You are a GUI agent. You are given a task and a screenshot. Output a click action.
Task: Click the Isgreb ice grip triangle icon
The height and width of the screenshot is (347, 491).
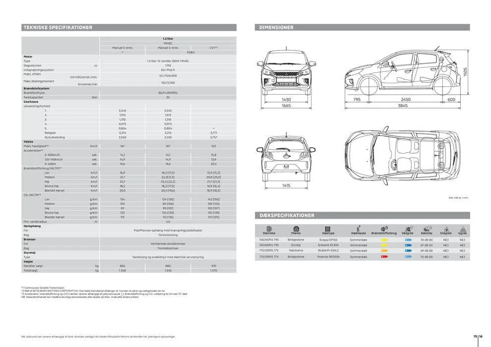(x=462, y=229)
